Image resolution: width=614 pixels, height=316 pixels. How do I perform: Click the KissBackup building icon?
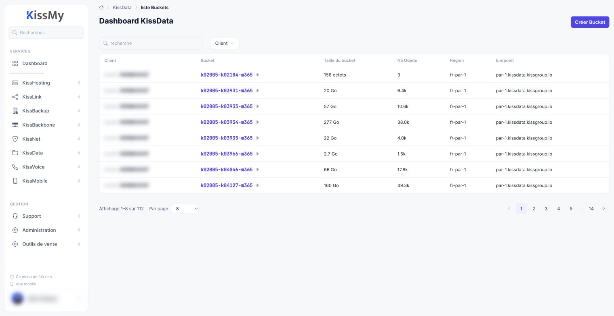(15, 111)
